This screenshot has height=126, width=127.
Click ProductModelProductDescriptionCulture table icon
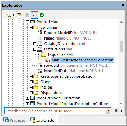pyautogui.click(x=33, y=104)
